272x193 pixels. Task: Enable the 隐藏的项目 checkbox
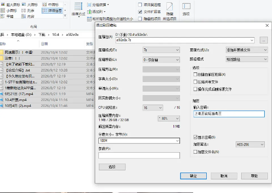point(140,19)
